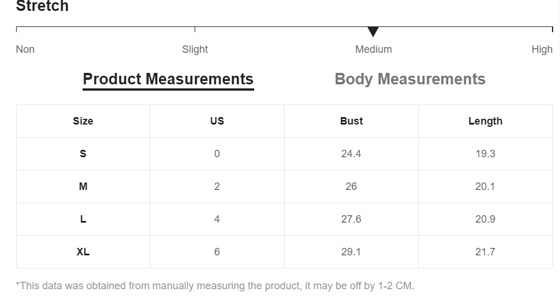Click the Length column header
Screen dimensions: 560x303
click(485, 121)
